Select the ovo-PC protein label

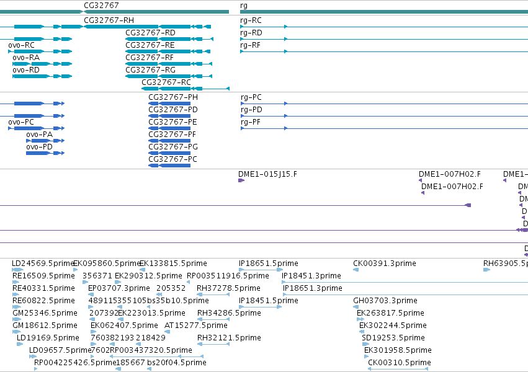coord(21,122)
